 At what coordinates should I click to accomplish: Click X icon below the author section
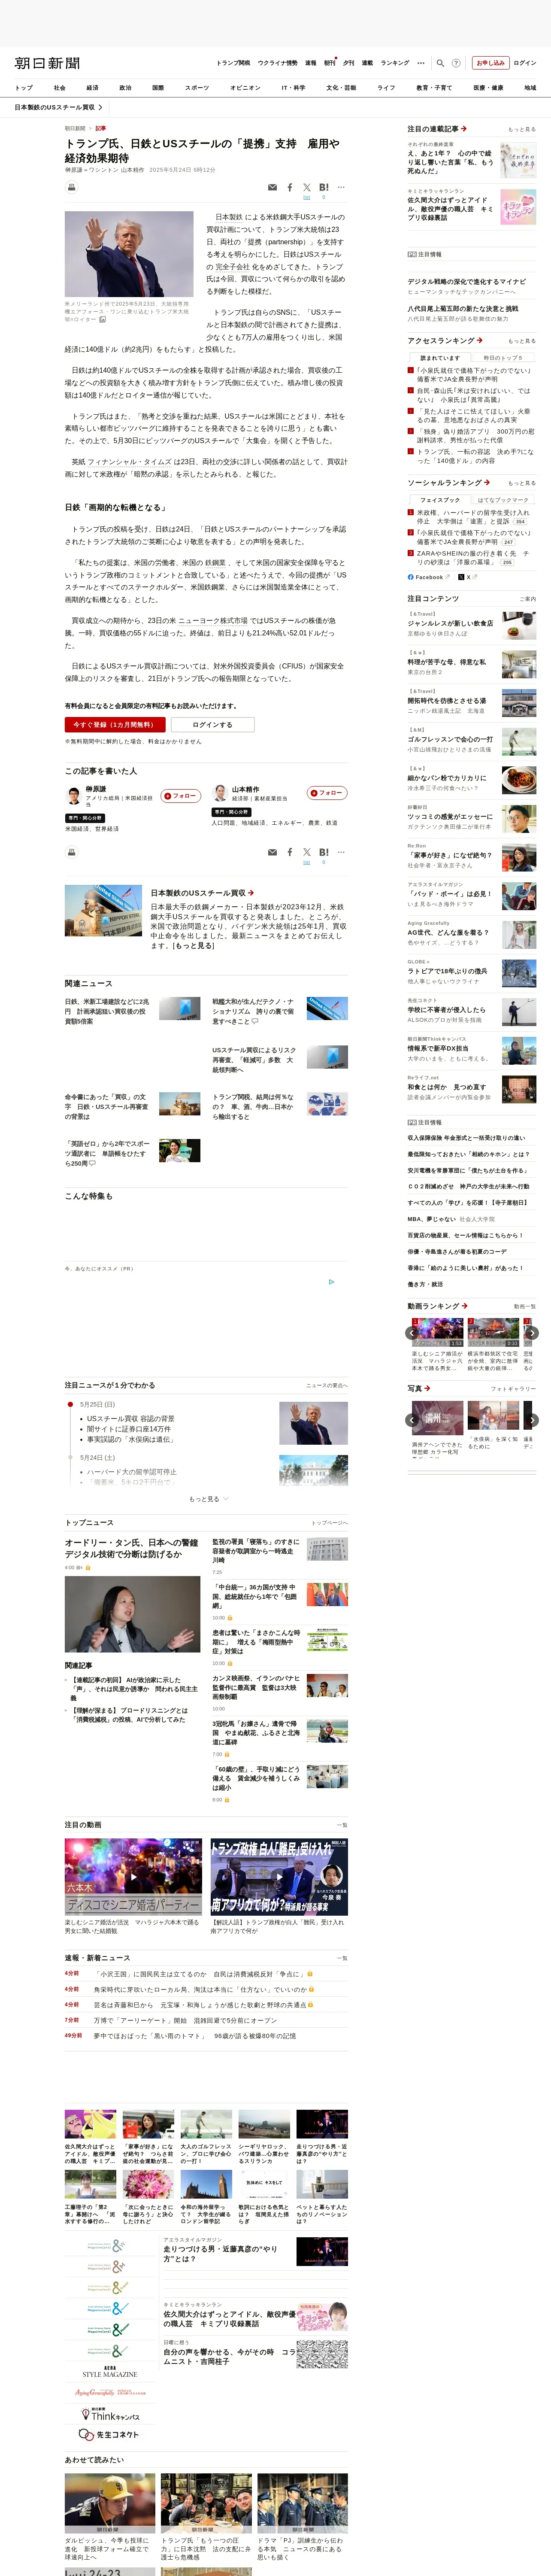click(307, 852)
